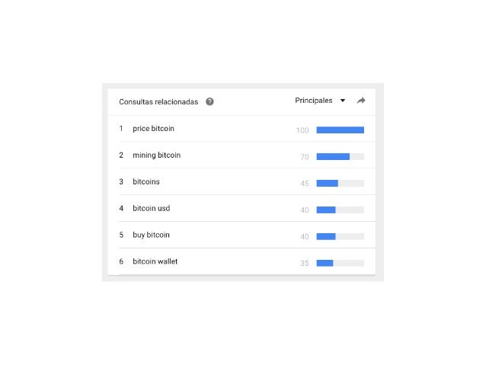Select the 'bitcoins' related query
Image resolution: width=486 pixels, height=365 pixels.
tap(146, 182)
